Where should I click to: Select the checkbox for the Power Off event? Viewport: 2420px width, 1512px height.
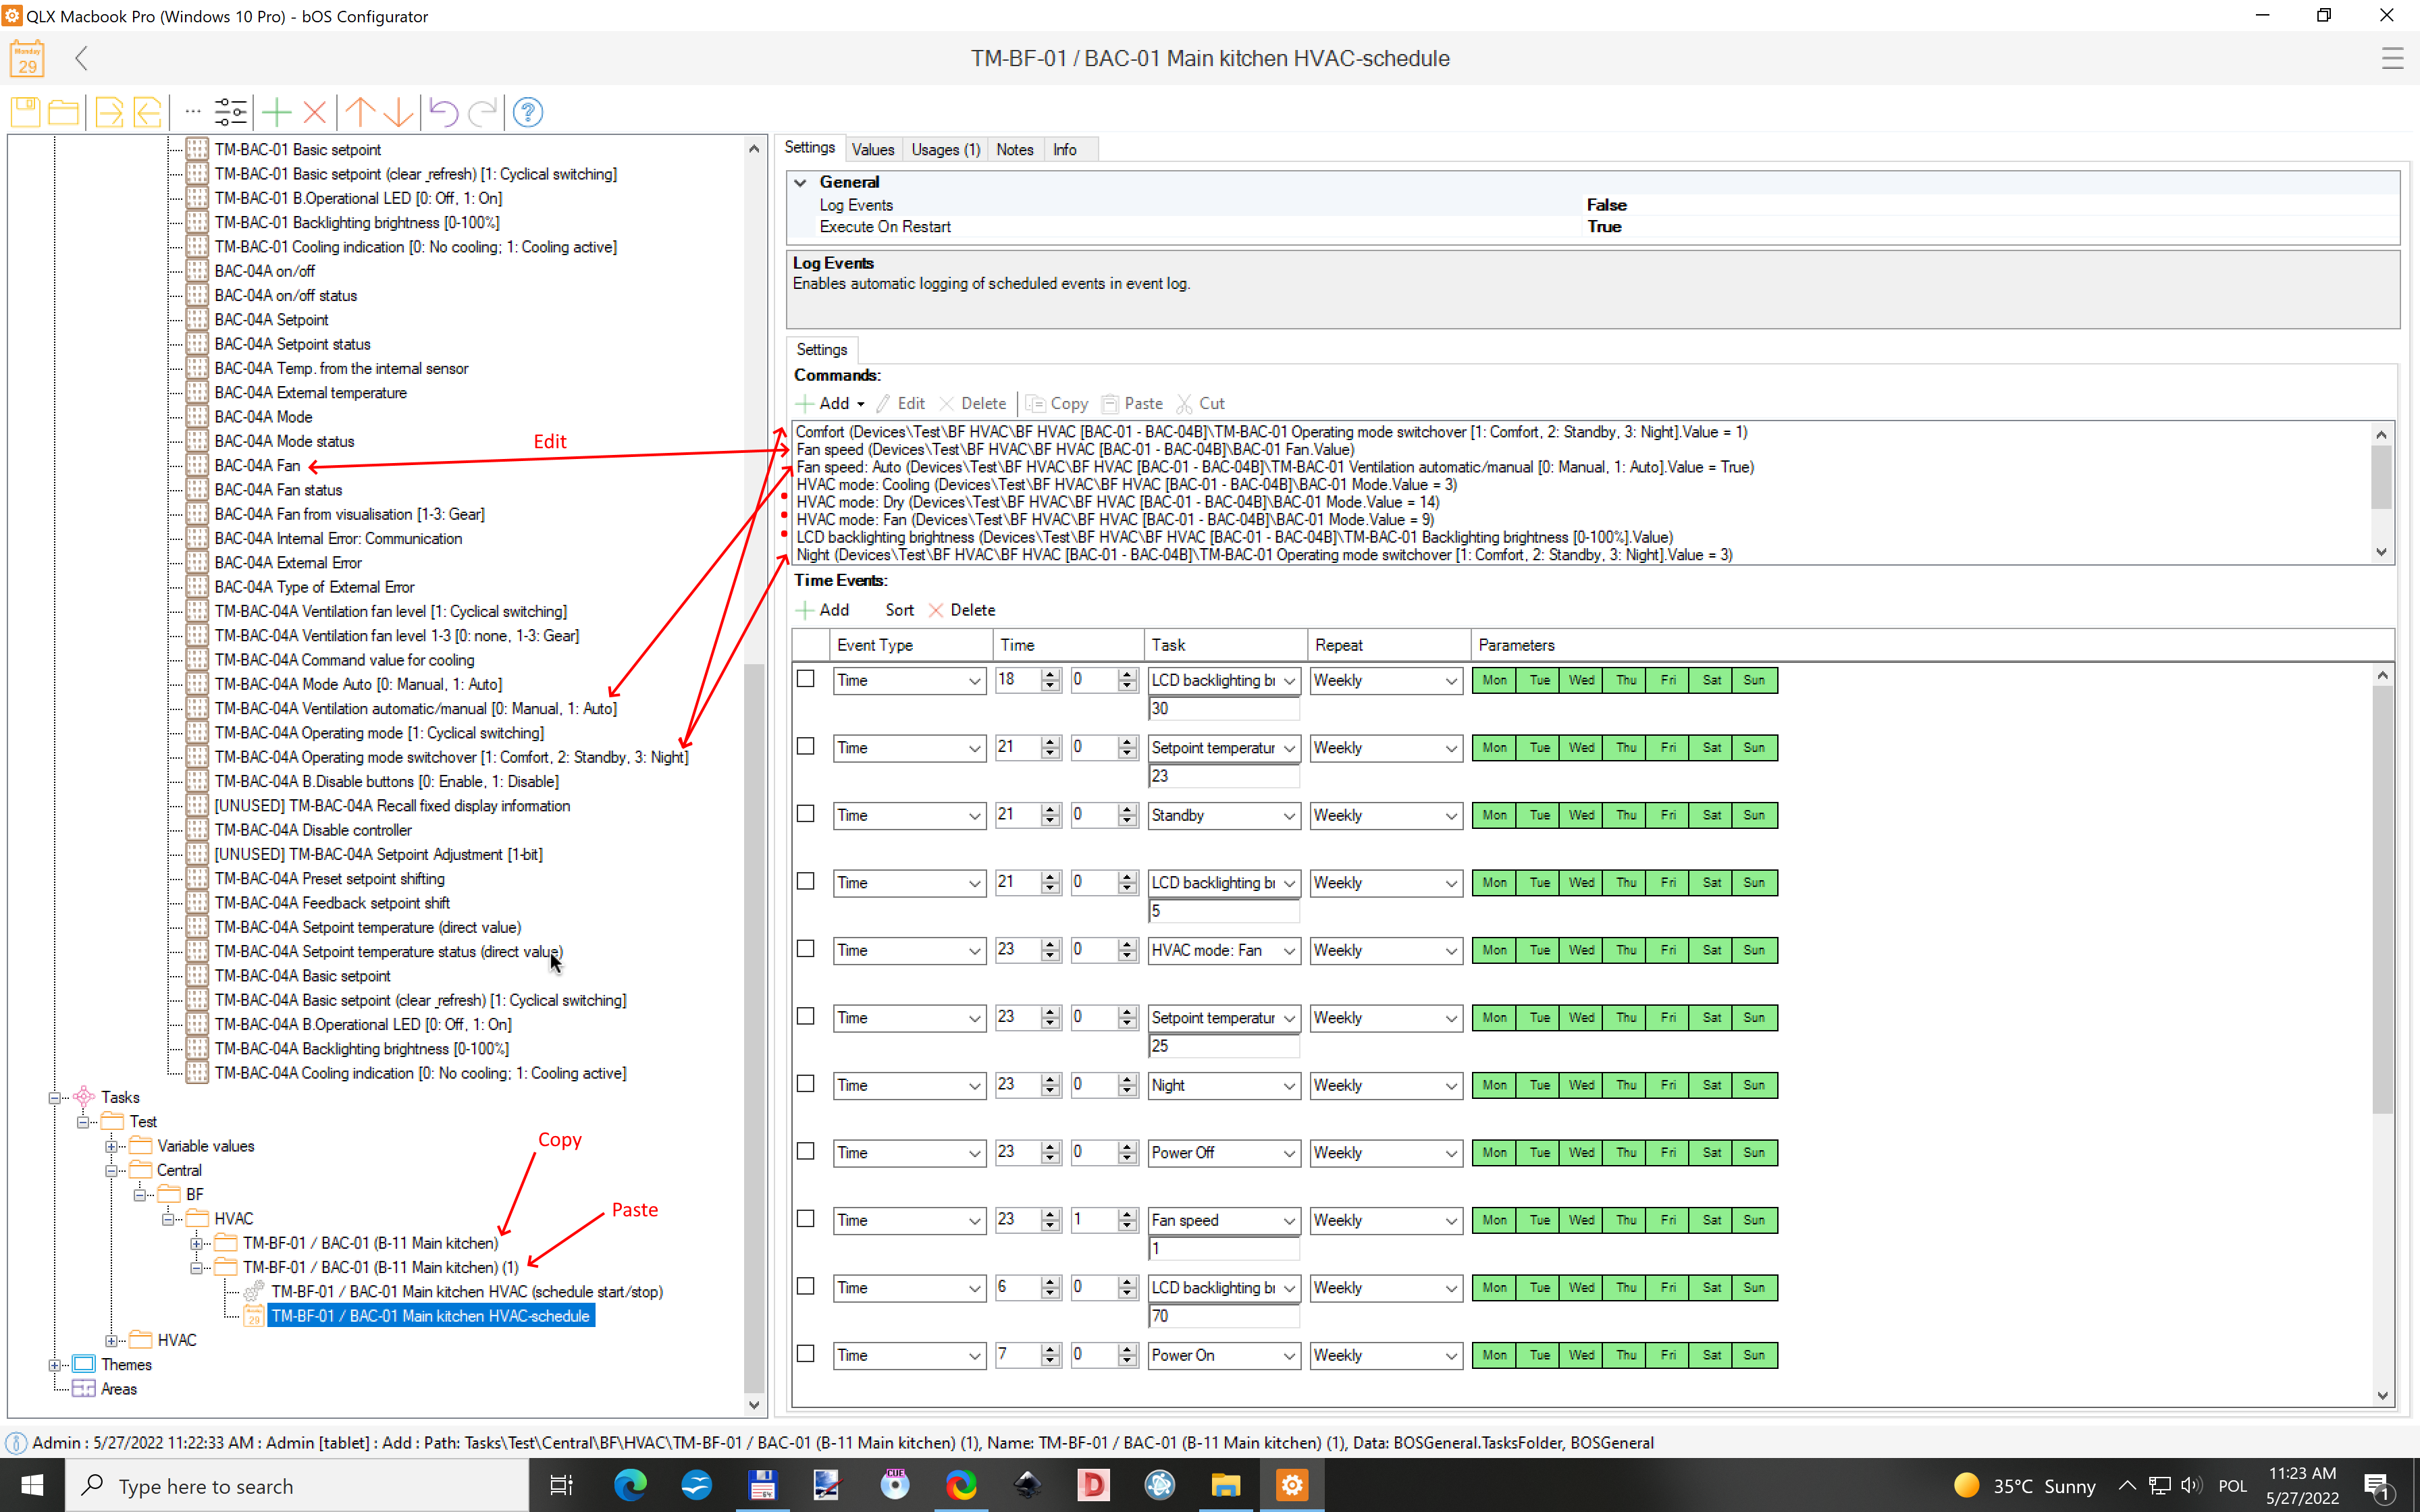pos(806,1151)
